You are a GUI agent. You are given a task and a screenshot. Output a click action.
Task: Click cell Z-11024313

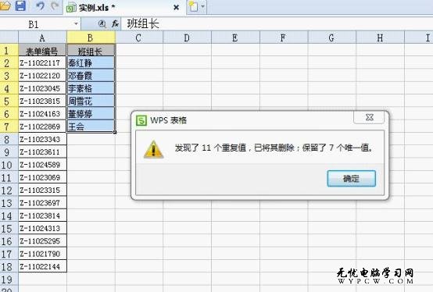click(x=42, y=229)
